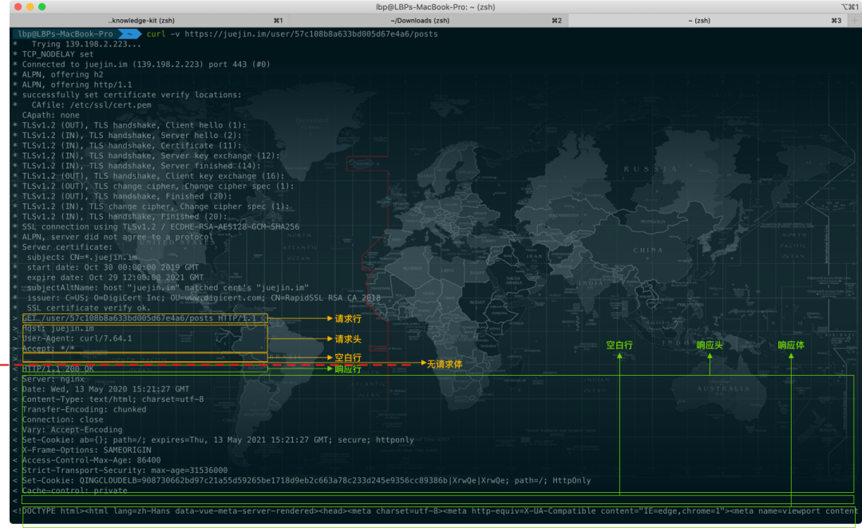
Task: Click the orange 请求行 annotation label
Action: pyautogui.click(x=348, y=319)
